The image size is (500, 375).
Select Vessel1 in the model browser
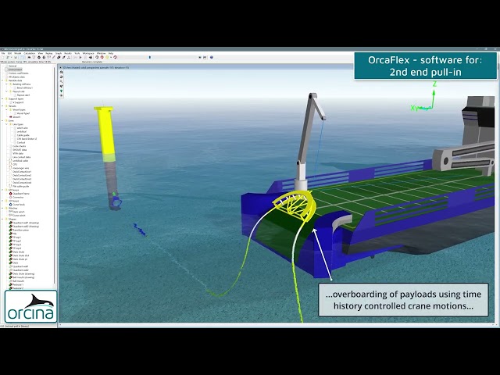(16, 117)
